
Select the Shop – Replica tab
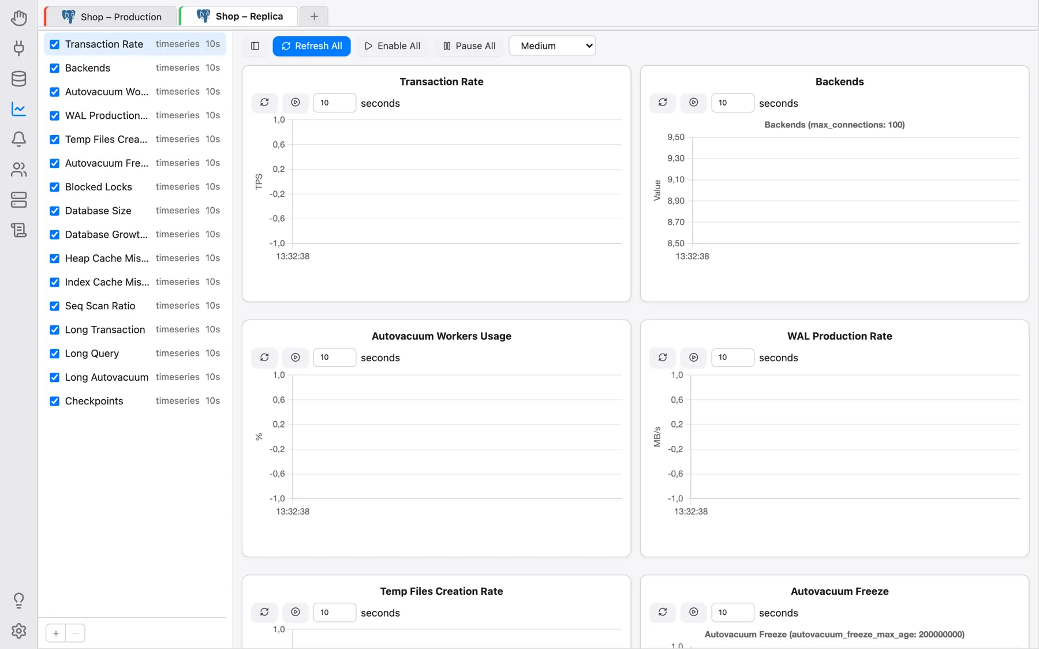[x=239, y=17]
